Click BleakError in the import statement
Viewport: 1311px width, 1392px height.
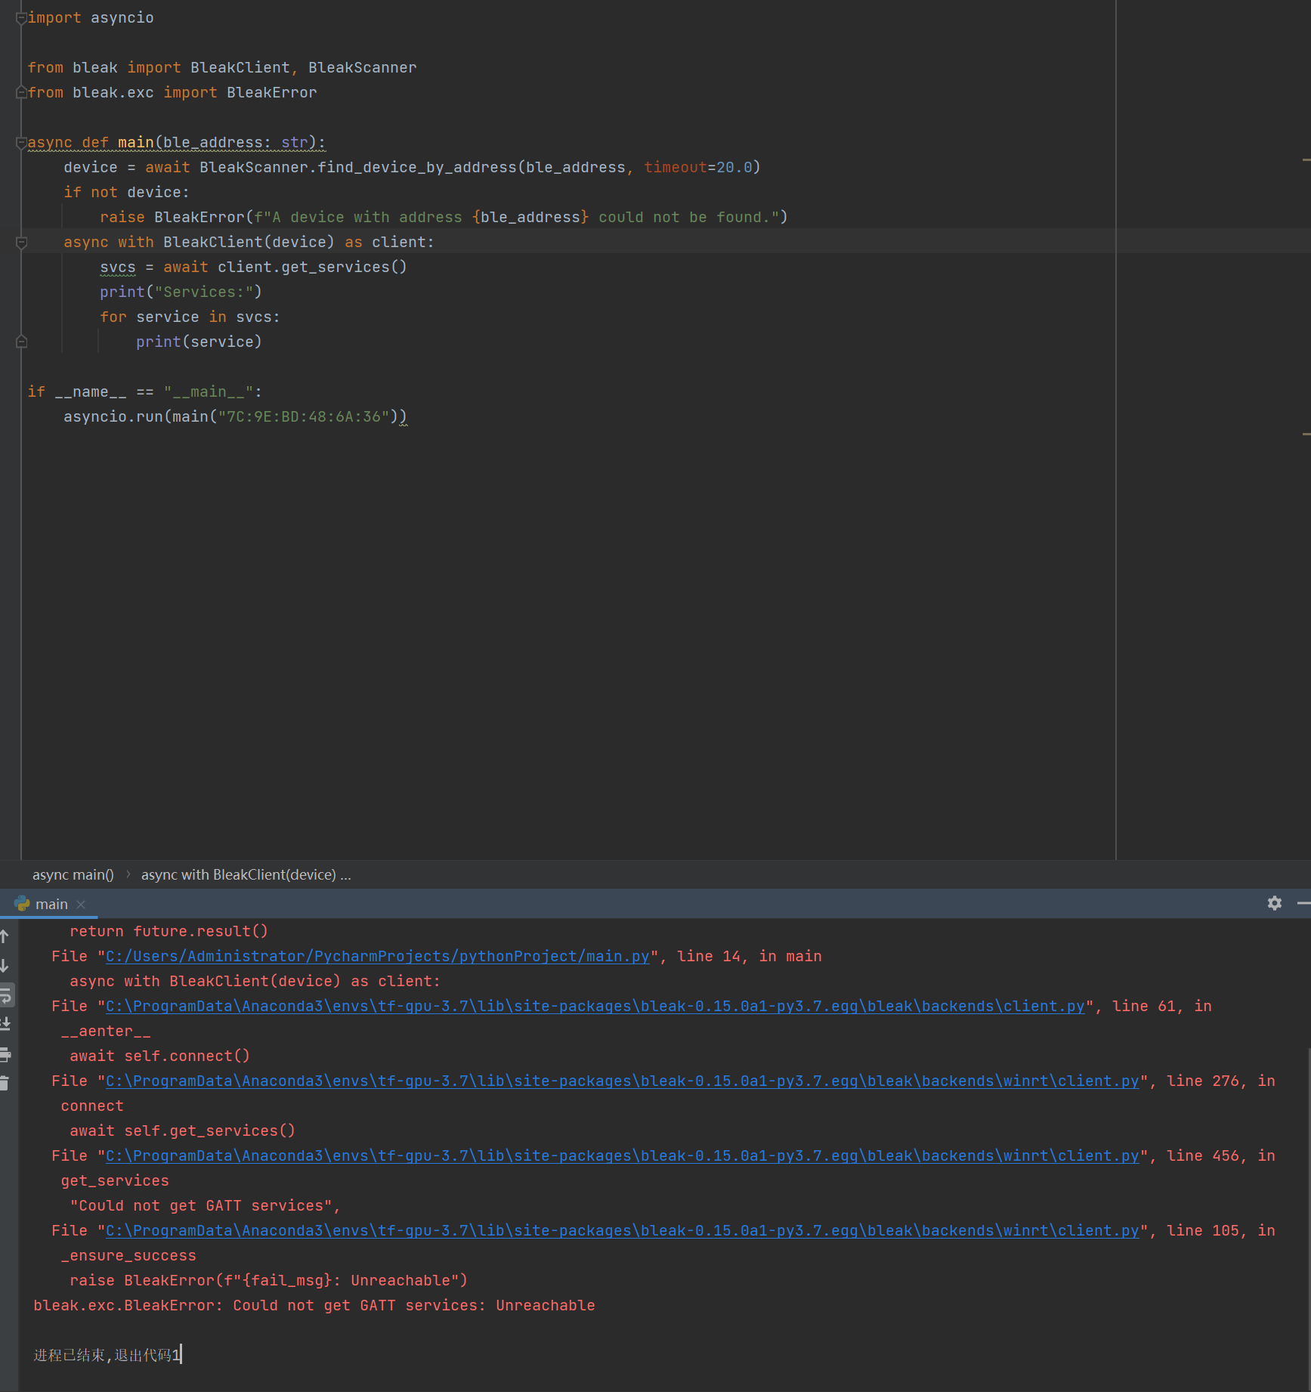point(271,92)
